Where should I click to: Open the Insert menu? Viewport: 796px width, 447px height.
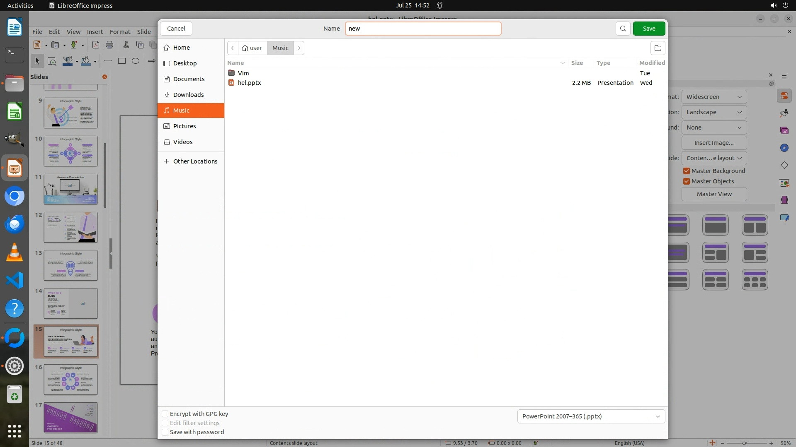click(95, 32)
